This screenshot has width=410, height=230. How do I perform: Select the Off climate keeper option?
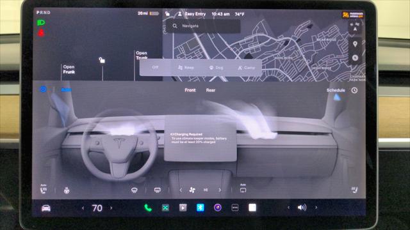click(x=155, y=67)
